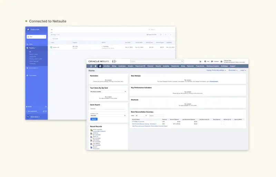Open the View All dropdown in Bank Reconciliation
276x177 pixels.
click(x=142, y=115)
